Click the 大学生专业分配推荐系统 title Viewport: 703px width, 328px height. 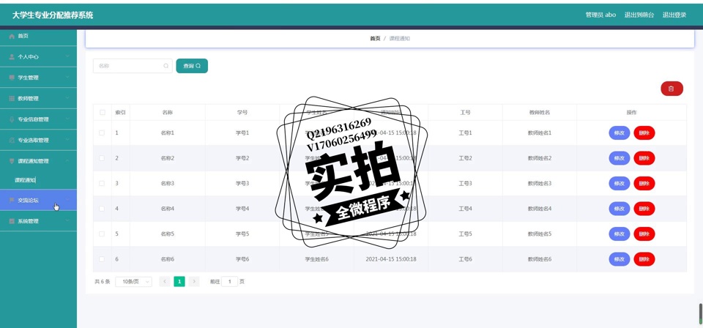[x=53, y=15]
